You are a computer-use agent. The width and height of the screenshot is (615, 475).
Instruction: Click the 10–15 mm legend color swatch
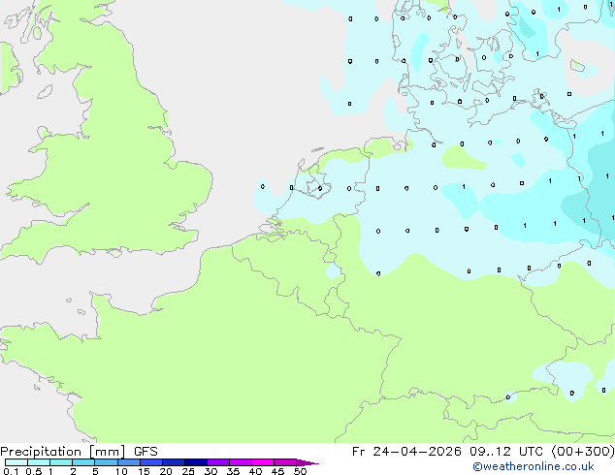129,462
